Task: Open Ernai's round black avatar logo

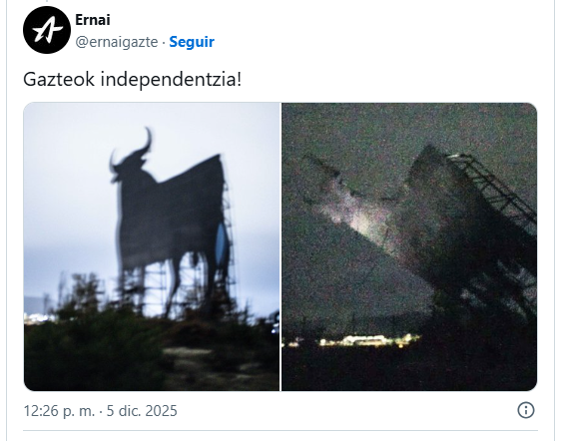Action: [x=47, y=30]
